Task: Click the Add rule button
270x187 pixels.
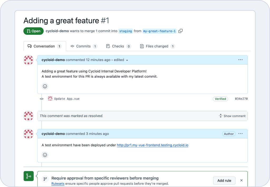Action: (x=224, y=180)
